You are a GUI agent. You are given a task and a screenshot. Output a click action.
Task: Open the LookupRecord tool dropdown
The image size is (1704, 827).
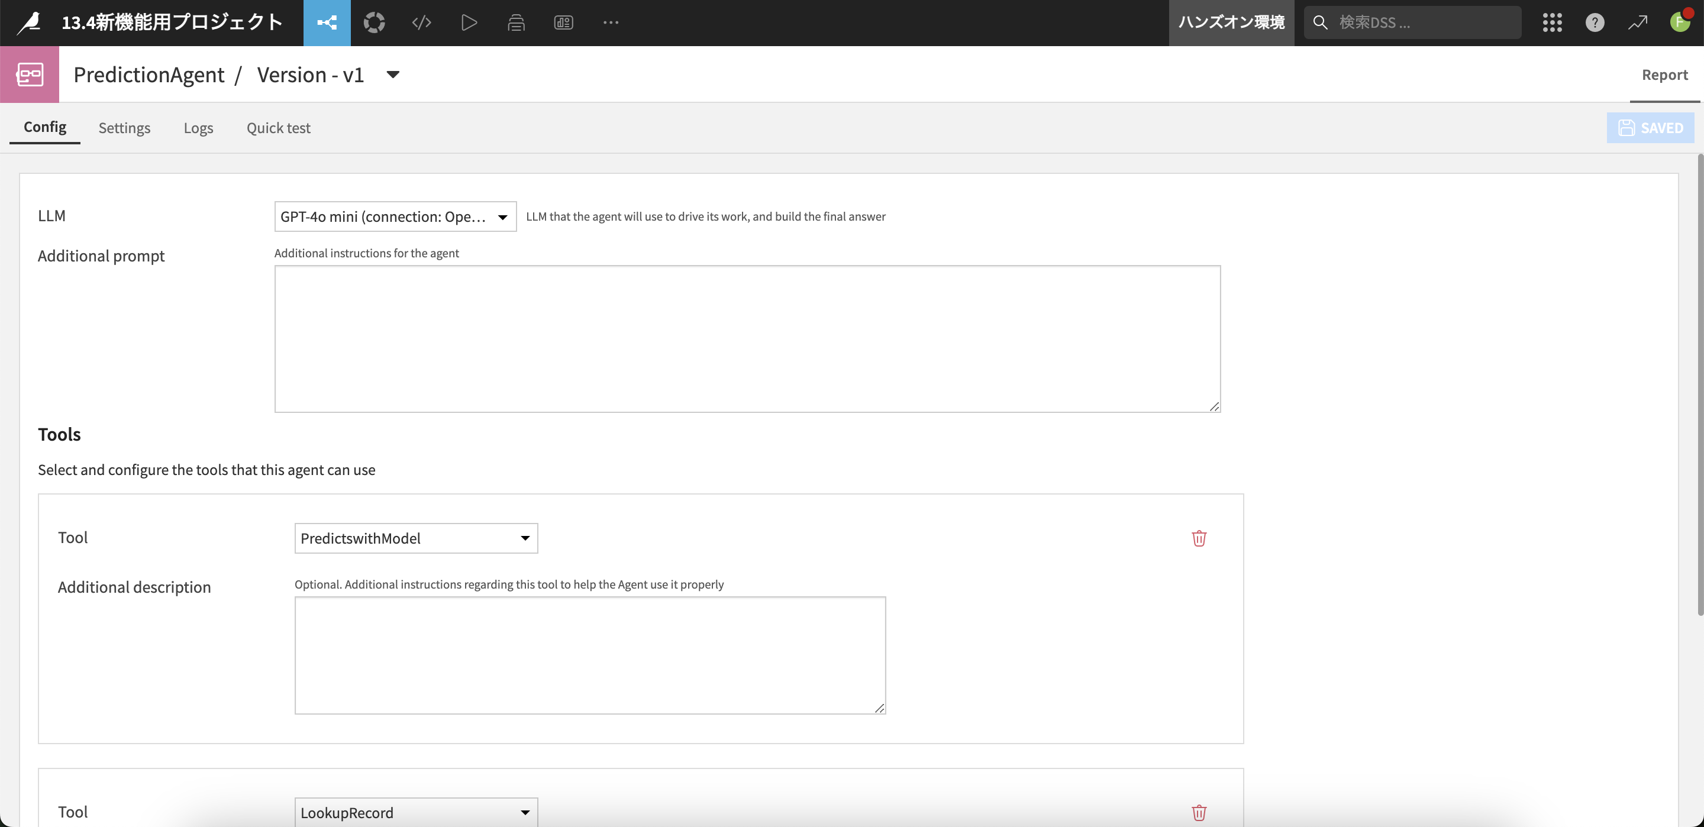point(415,812)
